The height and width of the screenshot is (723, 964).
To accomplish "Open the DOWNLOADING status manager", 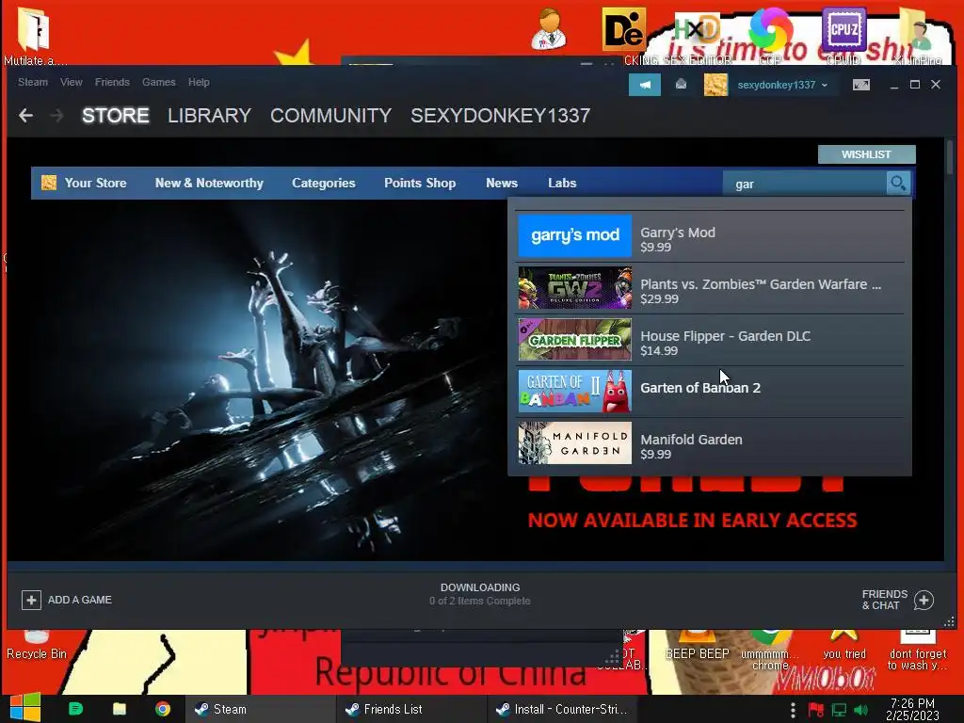I will (x=479, y=594).
